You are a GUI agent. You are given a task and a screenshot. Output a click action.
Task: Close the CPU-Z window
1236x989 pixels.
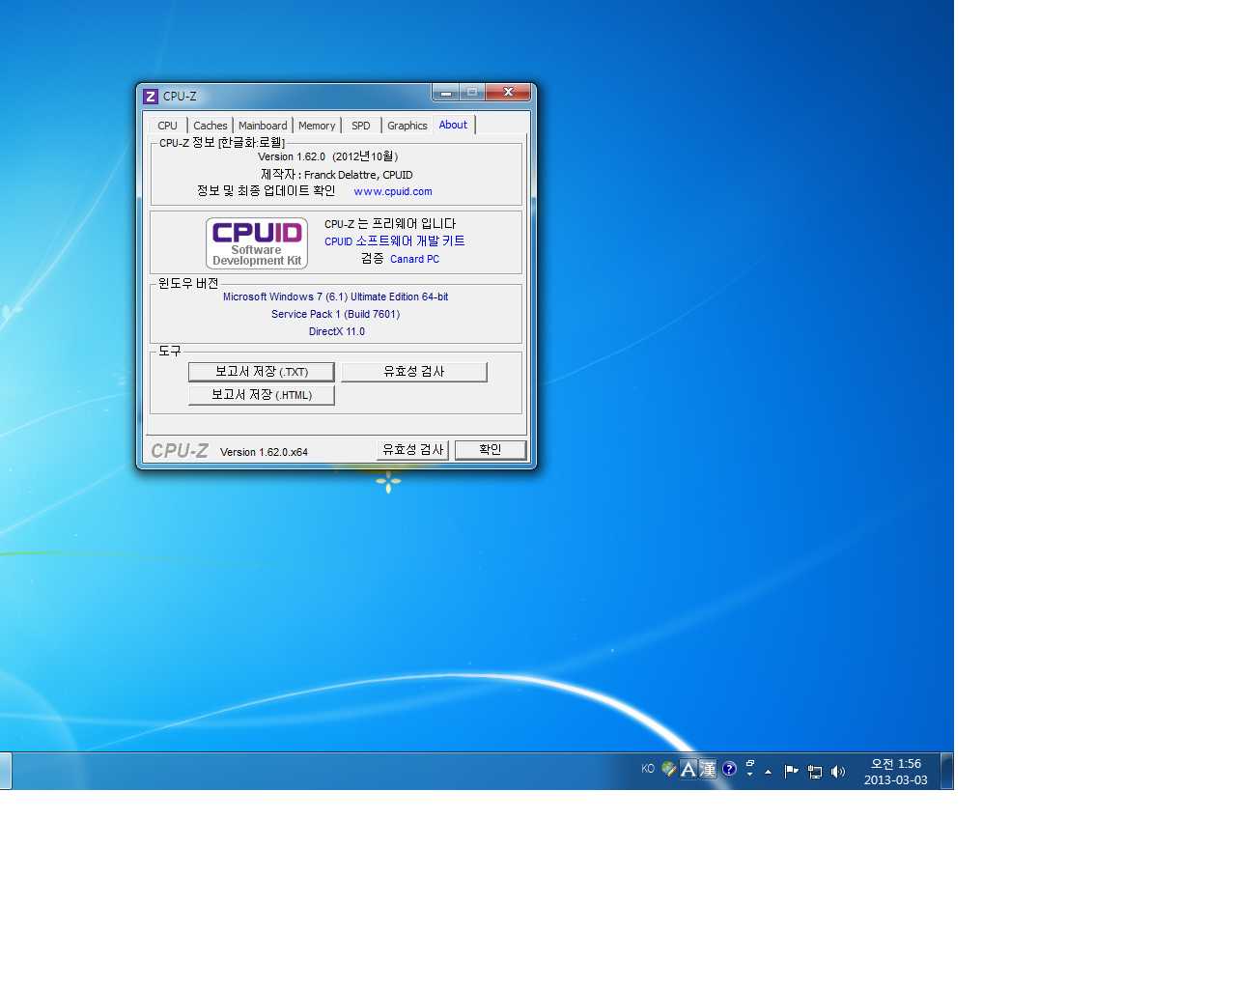(x=508, y=93)
